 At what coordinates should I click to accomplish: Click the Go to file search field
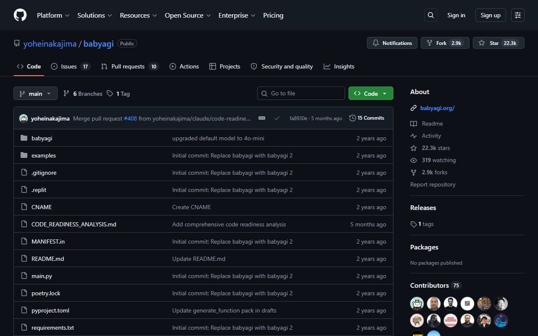click(301, 93)
